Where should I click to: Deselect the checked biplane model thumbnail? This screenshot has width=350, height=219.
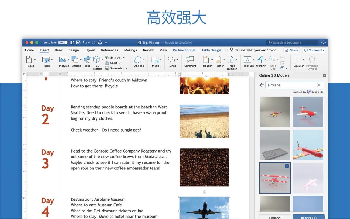[275, 178]
